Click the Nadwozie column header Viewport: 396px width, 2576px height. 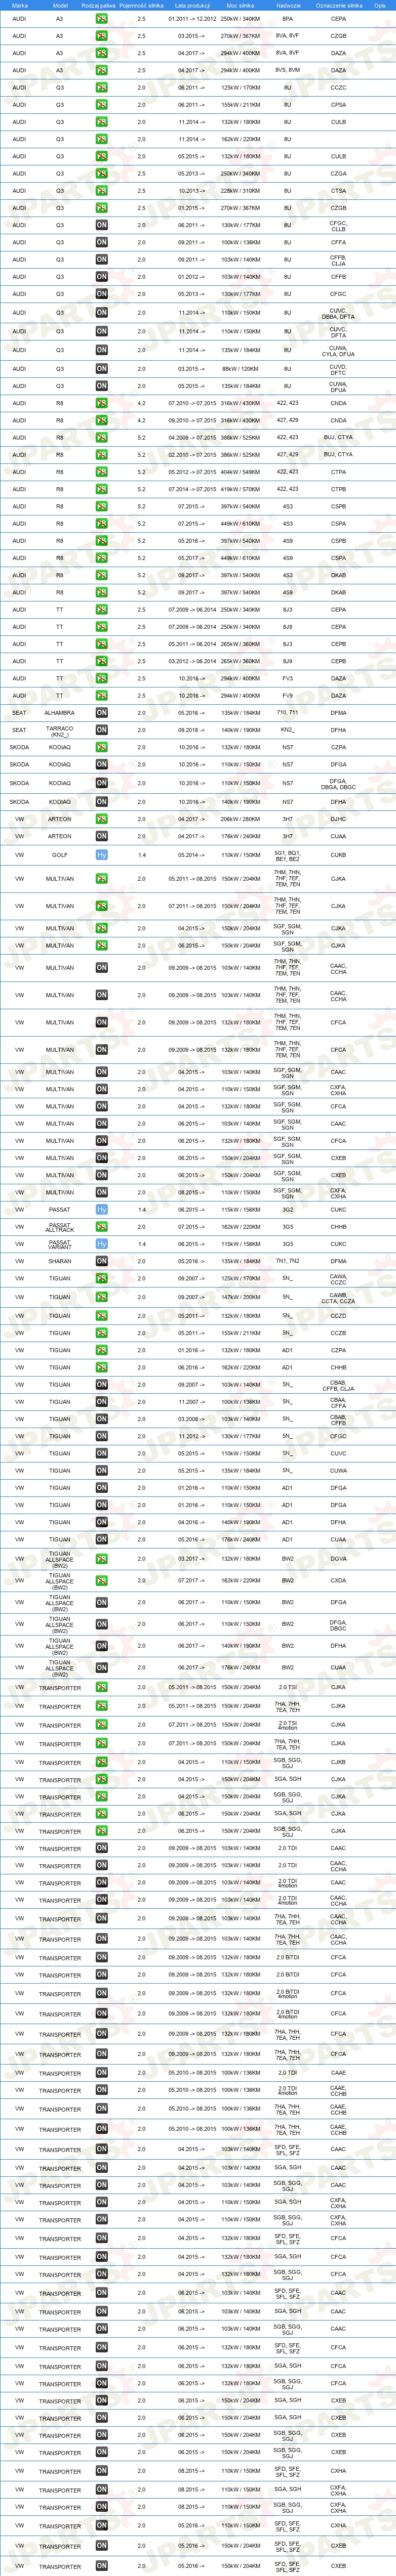pos(288,5)
